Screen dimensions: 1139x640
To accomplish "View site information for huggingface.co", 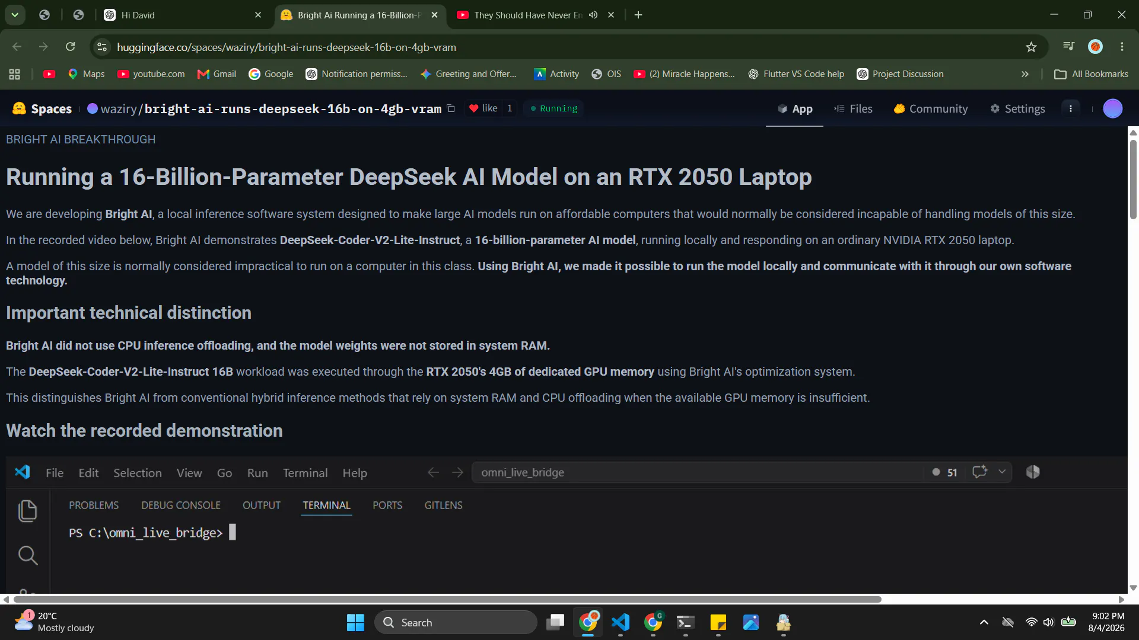I will (x=102, y=47).
